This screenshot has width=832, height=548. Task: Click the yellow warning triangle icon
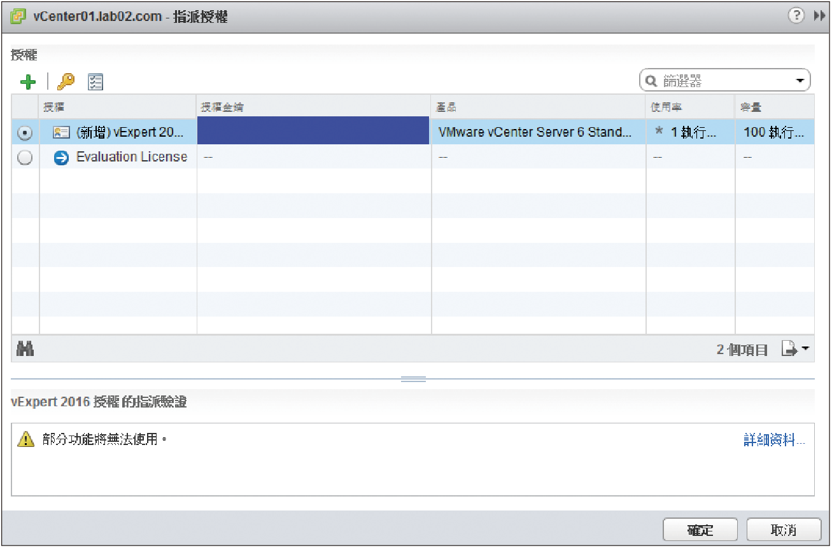25,439
